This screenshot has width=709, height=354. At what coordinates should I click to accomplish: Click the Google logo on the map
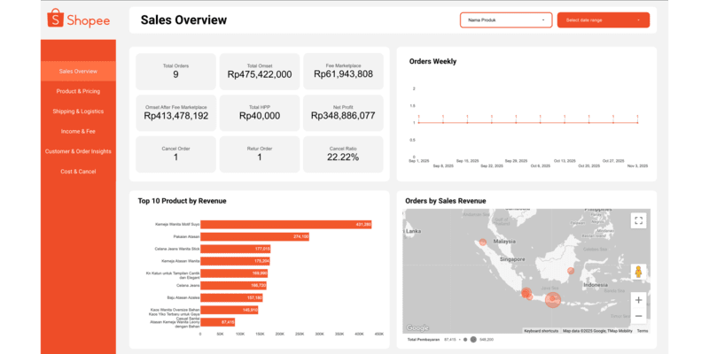click(417, 327)
